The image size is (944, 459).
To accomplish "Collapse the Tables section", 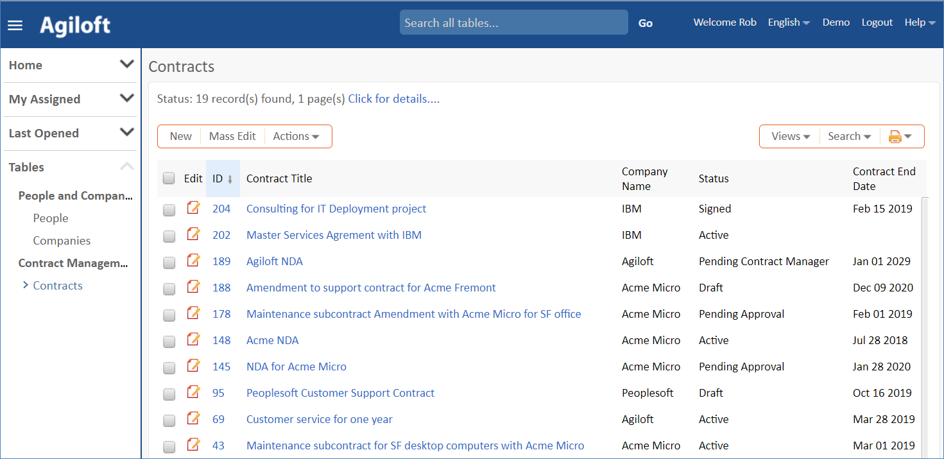I will 127,167.
